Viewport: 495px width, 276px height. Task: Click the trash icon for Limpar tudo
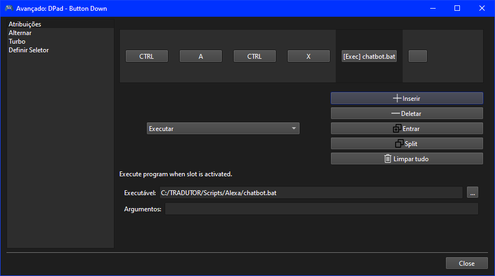coord(388,159)
